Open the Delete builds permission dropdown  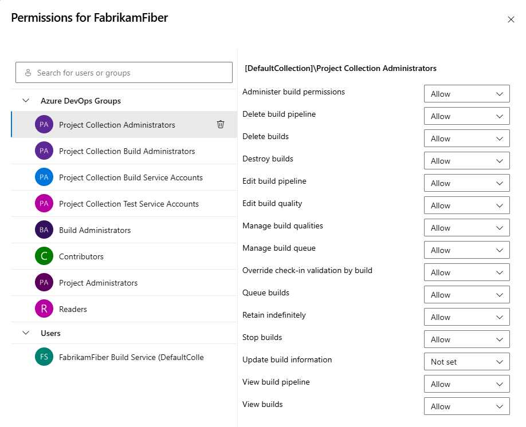click(466, 139)
